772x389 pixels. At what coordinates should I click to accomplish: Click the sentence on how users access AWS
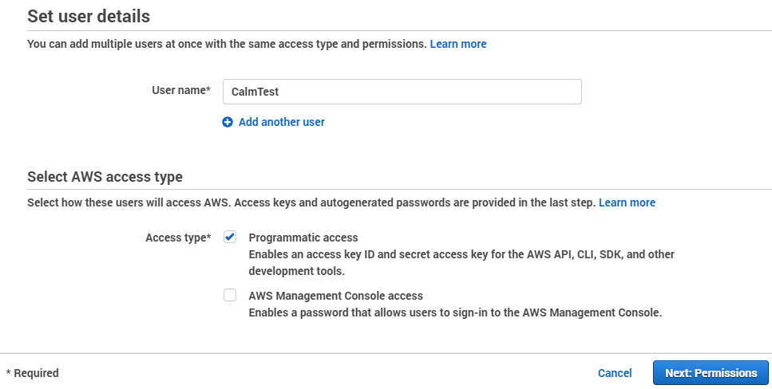[x=311, y=202]
